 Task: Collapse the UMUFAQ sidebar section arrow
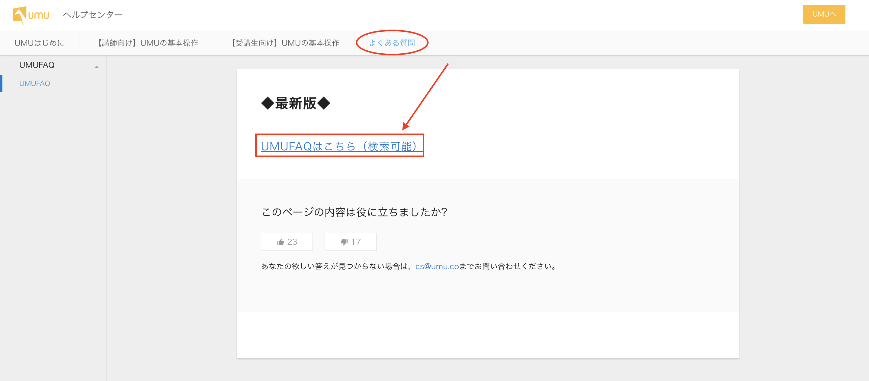(x=97, y=67)
